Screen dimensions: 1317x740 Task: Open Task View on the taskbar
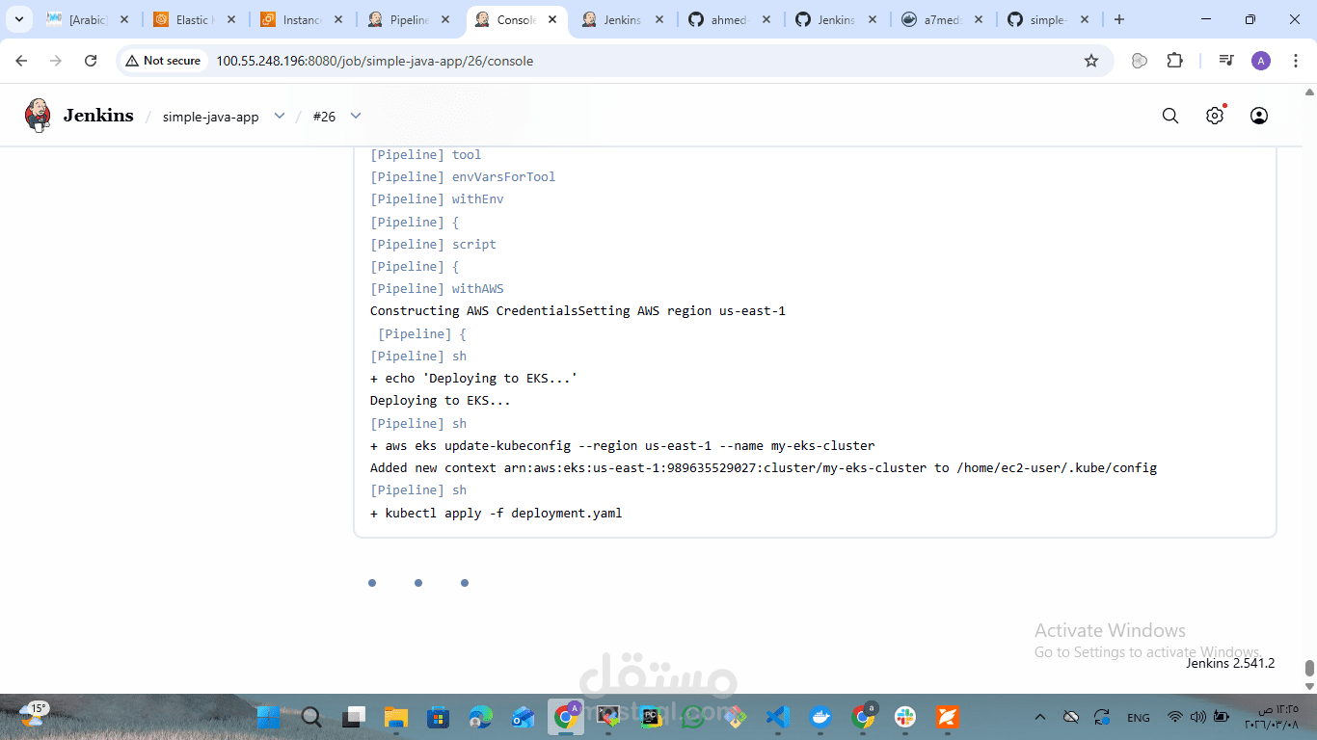point(354,717)
